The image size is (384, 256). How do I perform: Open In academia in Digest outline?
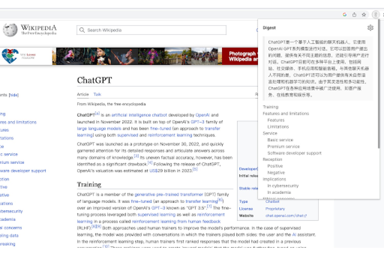pos(279,192)
